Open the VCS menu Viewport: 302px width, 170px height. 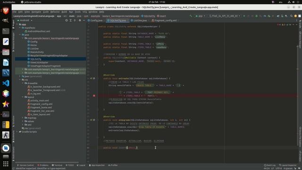(84, 12)
